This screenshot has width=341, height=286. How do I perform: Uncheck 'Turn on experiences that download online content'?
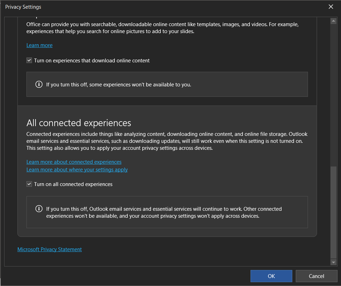click(29, 61)
